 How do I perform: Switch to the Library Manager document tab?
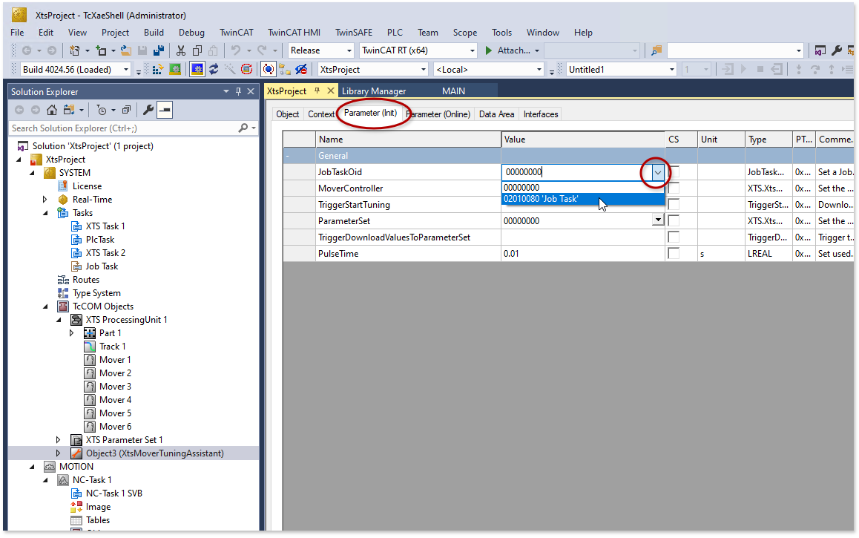click(374, 91)
